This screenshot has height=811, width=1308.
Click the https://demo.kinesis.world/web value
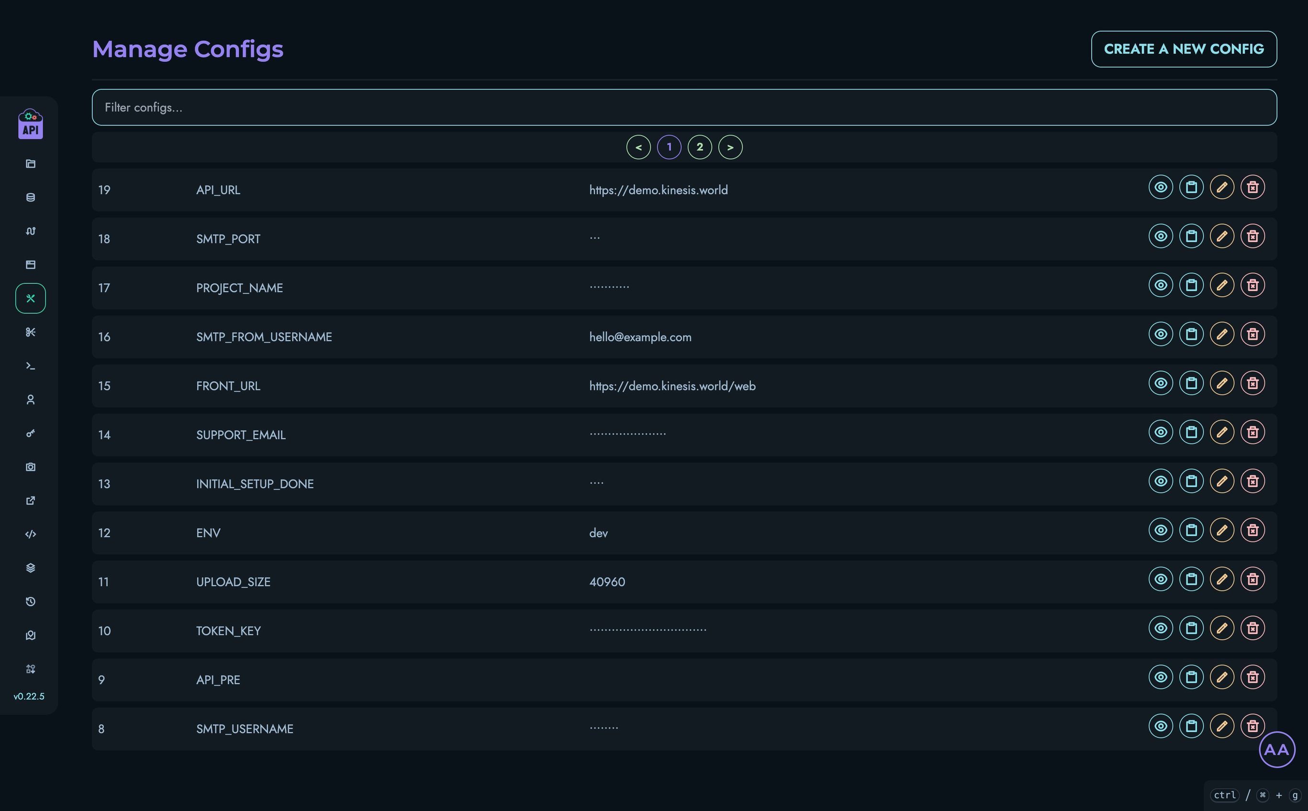click(x=672, y=386)
